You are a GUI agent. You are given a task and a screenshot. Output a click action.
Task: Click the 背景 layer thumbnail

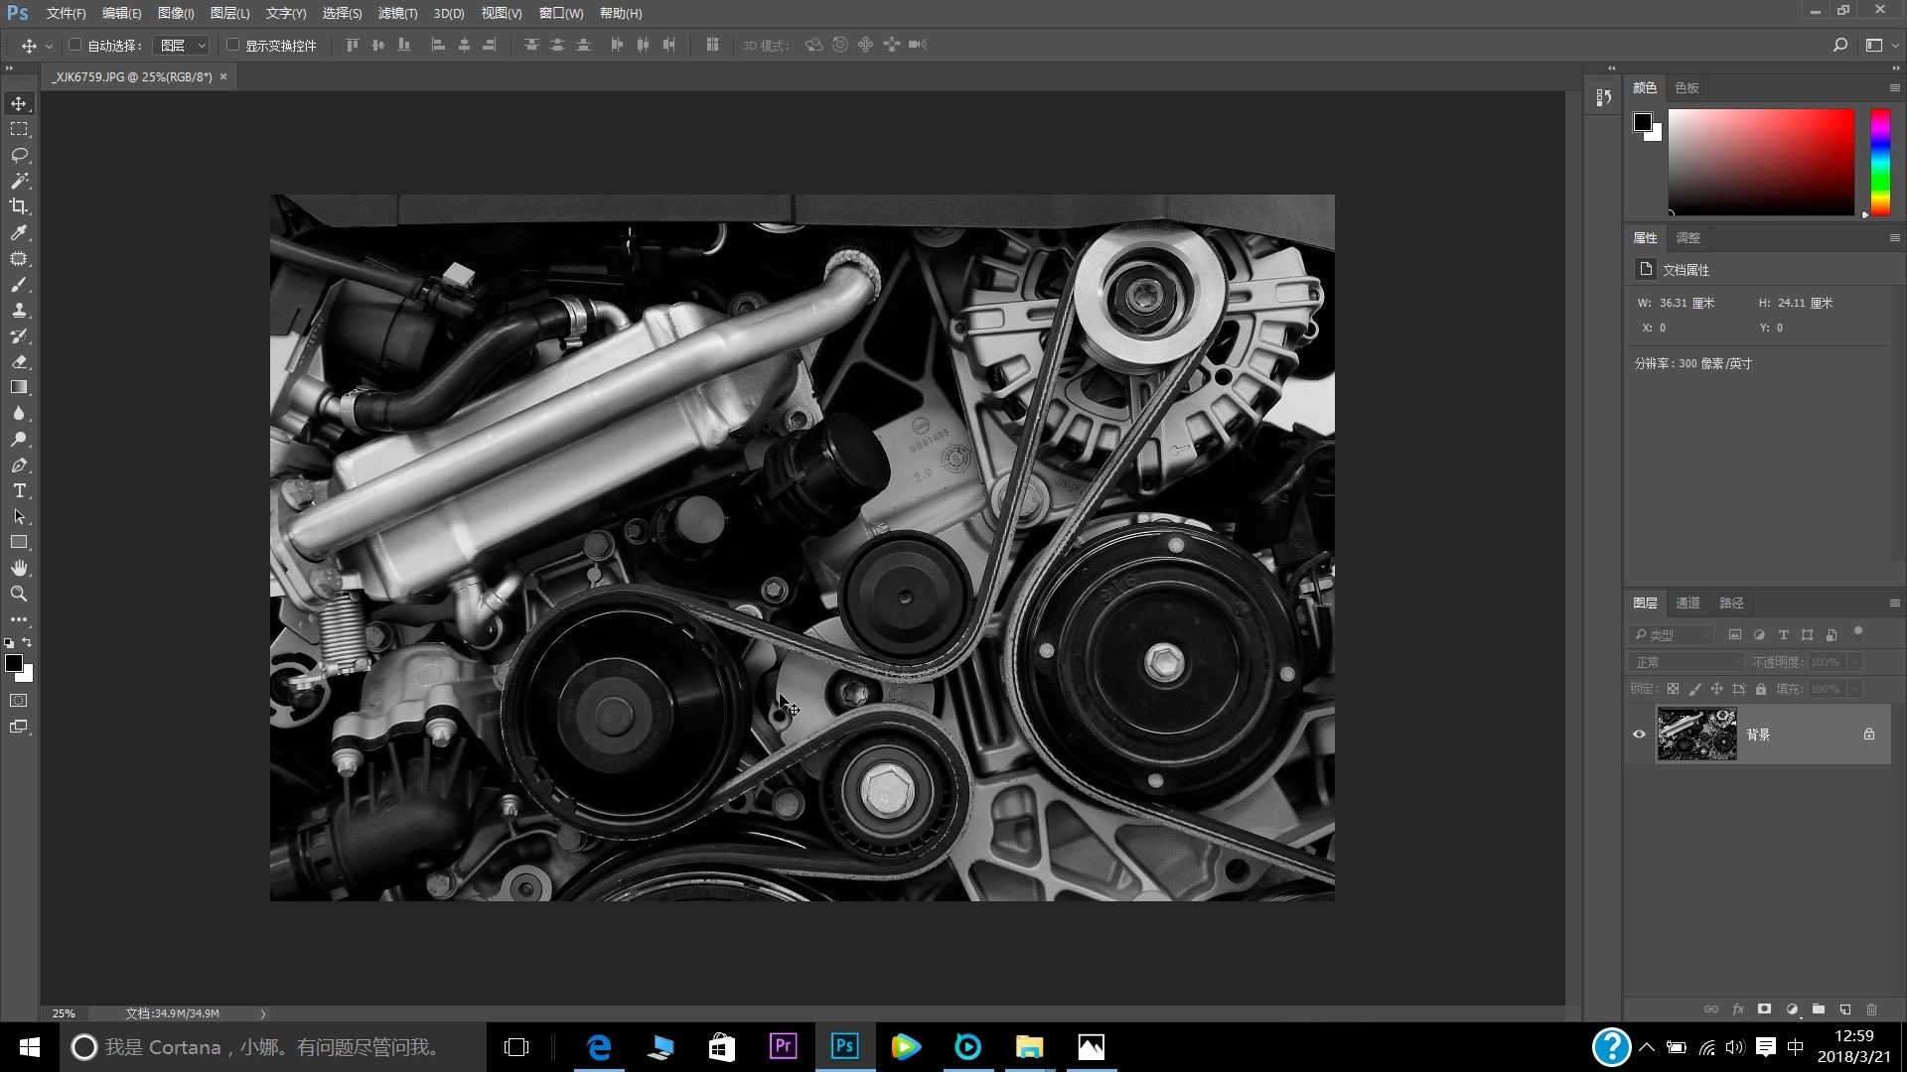1696,735
